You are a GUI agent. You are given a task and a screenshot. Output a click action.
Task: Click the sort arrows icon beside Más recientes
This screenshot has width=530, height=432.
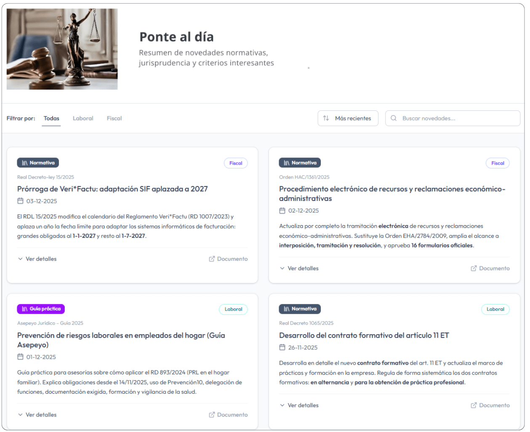pyautogui.click(x=326, y=118)
